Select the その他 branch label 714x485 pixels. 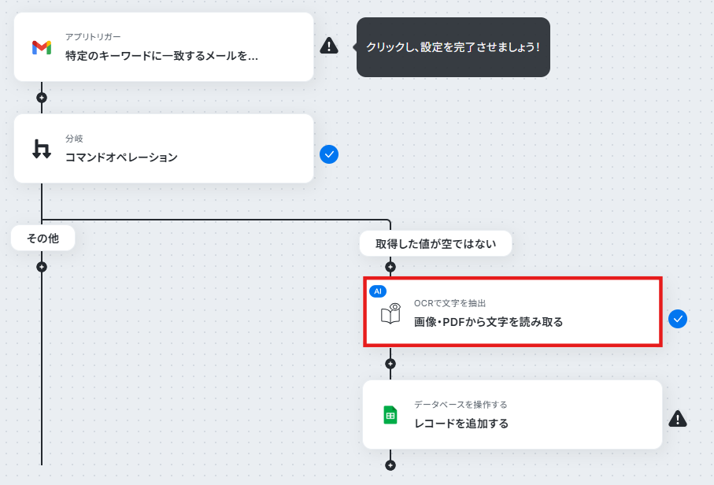pyautogui.click(x=43, y=239)
